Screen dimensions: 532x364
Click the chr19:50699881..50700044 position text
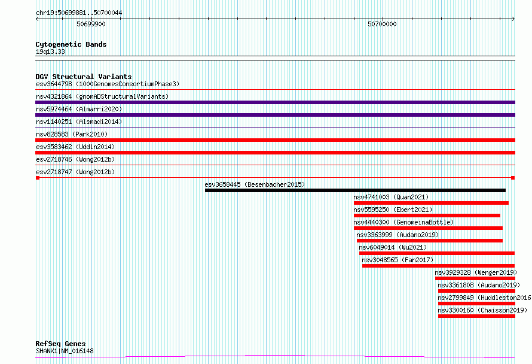[x=79, y=13]
